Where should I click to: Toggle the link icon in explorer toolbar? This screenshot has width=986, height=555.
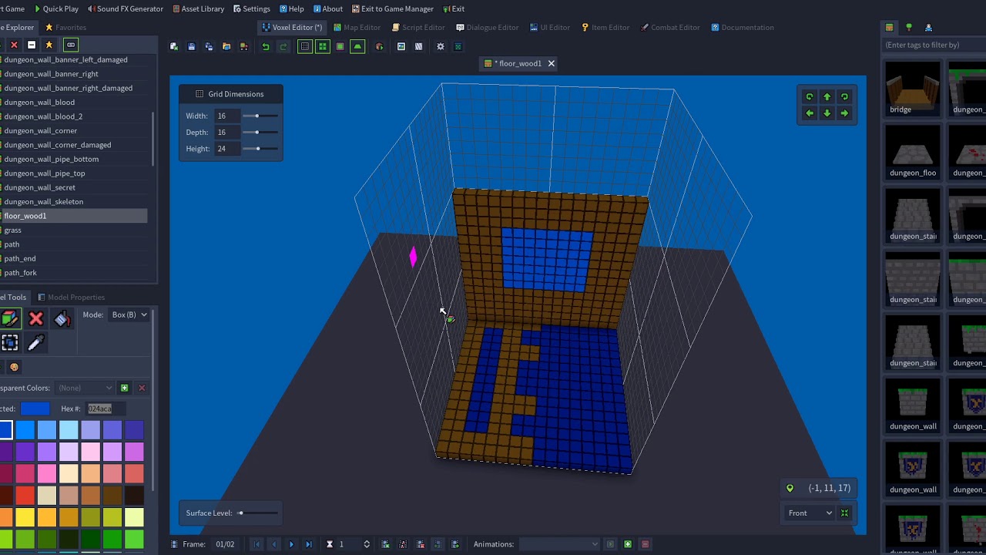[70, 45]
